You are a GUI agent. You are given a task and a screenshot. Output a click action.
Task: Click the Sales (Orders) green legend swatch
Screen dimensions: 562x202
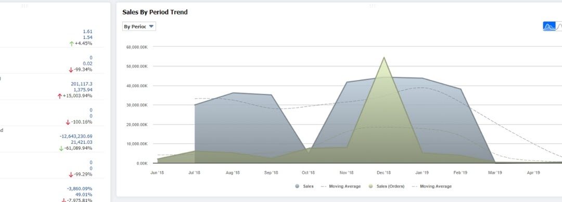tap(371, 186)
